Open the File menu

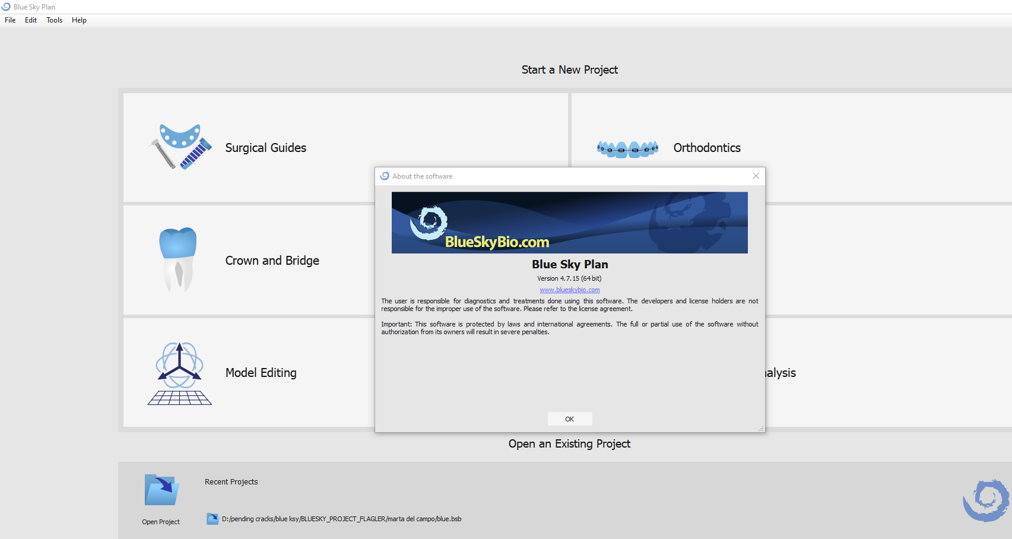(10, 20)
